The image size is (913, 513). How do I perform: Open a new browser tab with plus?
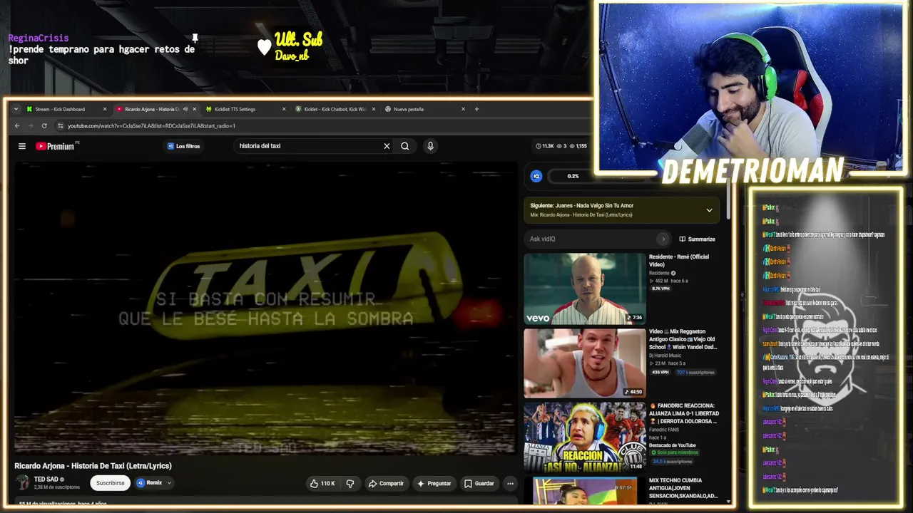click(x=476, y=109)
